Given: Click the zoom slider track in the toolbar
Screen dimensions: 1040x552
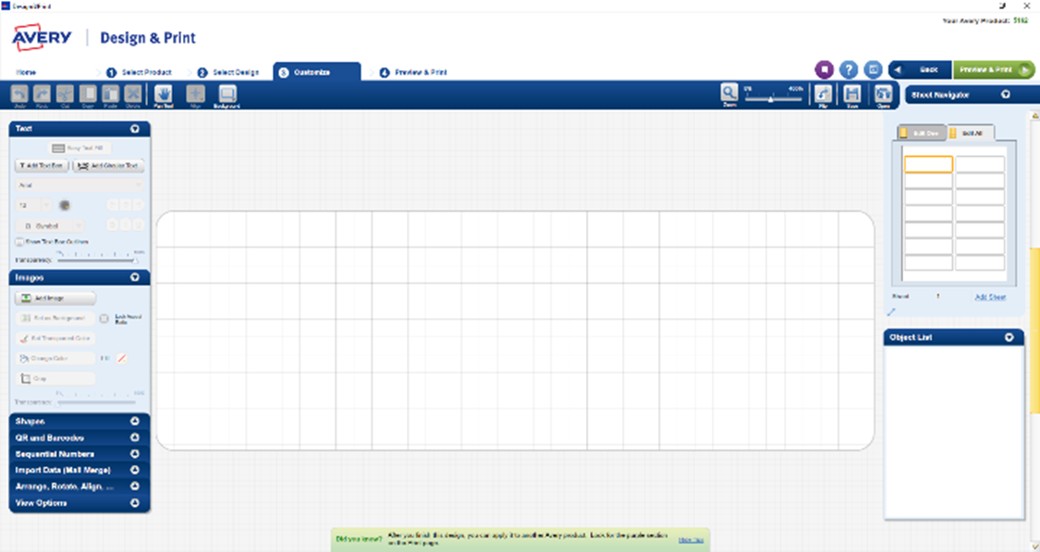Looking at the screenshot, I should point(772,97).
